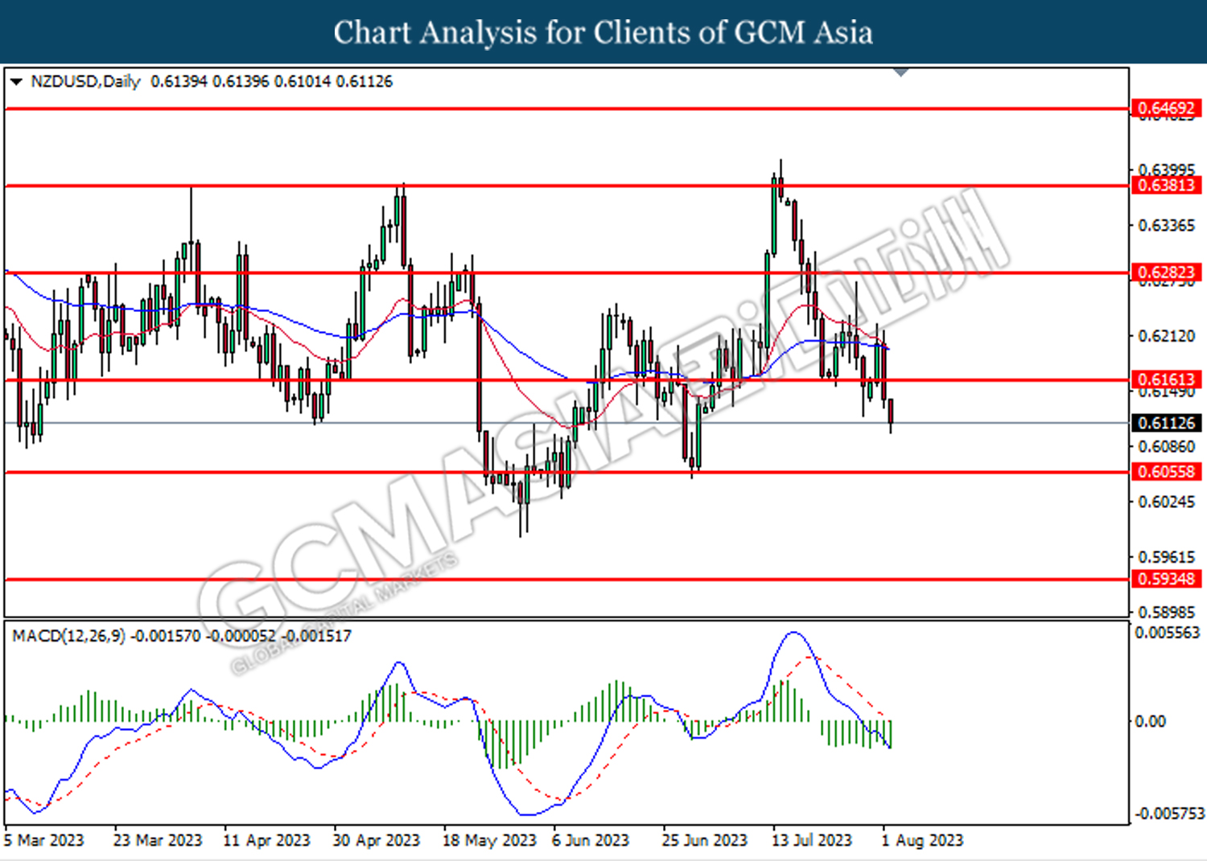The height and width of the screenshot is (861, 1207).
Task: Select the 0.63813 price level label
Action: pyautogui.click(x=1166, y=186)
